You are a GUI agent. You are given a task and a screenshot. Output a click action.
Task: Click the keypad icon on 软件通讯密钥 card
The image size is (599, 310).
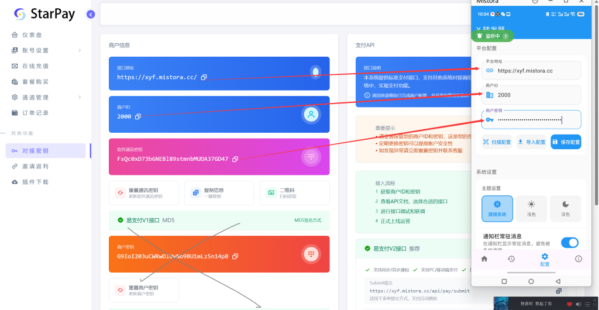[x=311, y=157]
